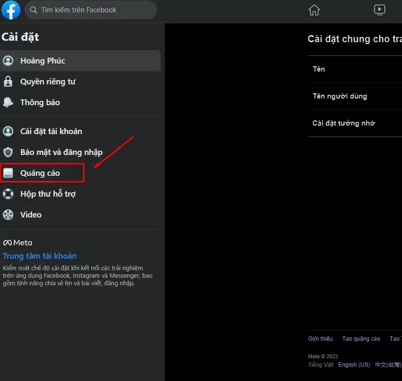This screenshot has height=381, width=402.
Task: Click the lifebuoy icon for Hộp thư hỗ trợ
Action: click(8, 194)
